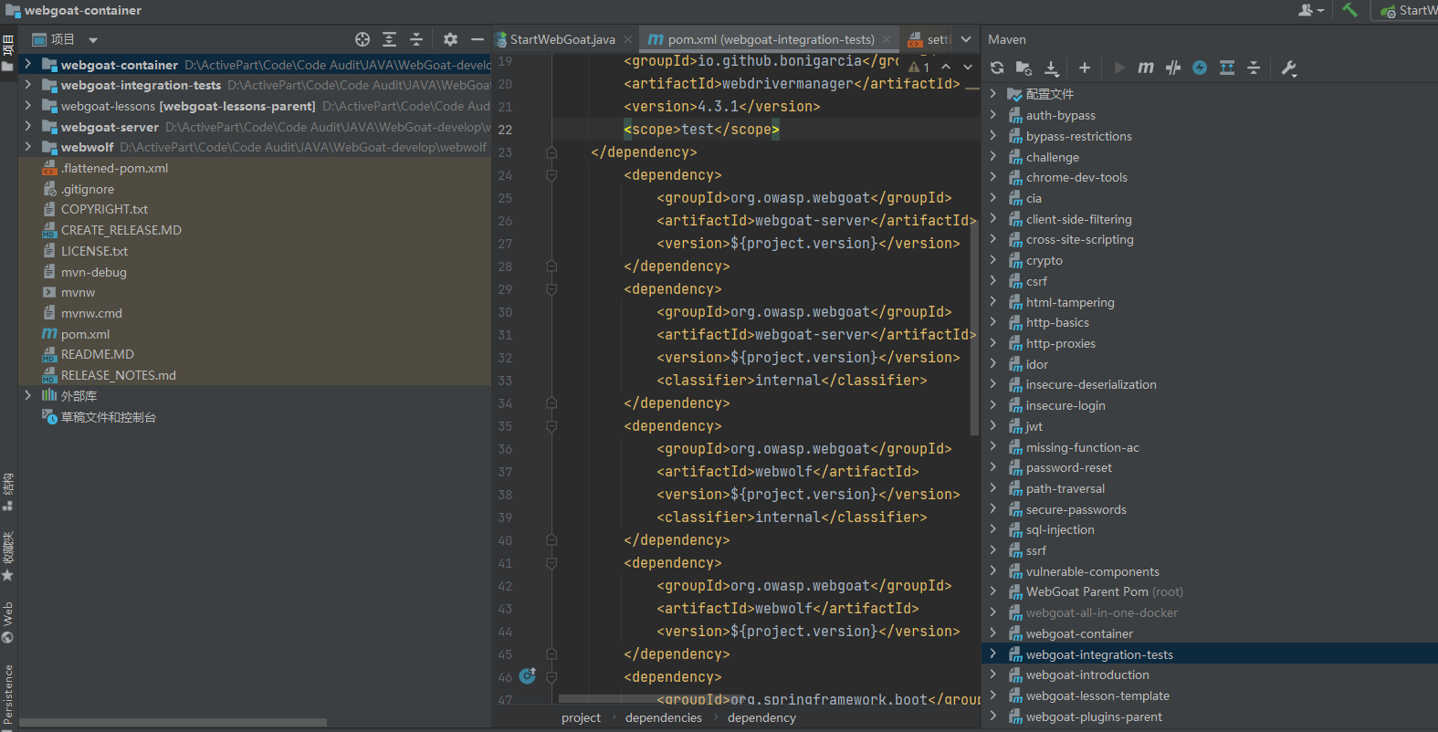Click 'dependencies' breadcrumb in editor
Image resolution: width=1438 pixels, height=732 pixels.
(x=664, y=717)
